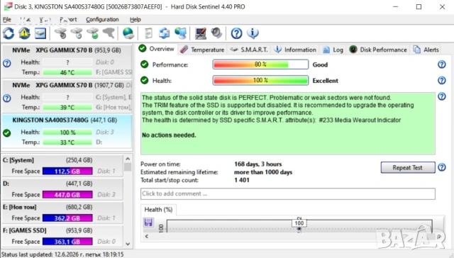Click the Performance 80 % progress bar
This screenshot has height=258, width=454.
click(x=260, y=64)
